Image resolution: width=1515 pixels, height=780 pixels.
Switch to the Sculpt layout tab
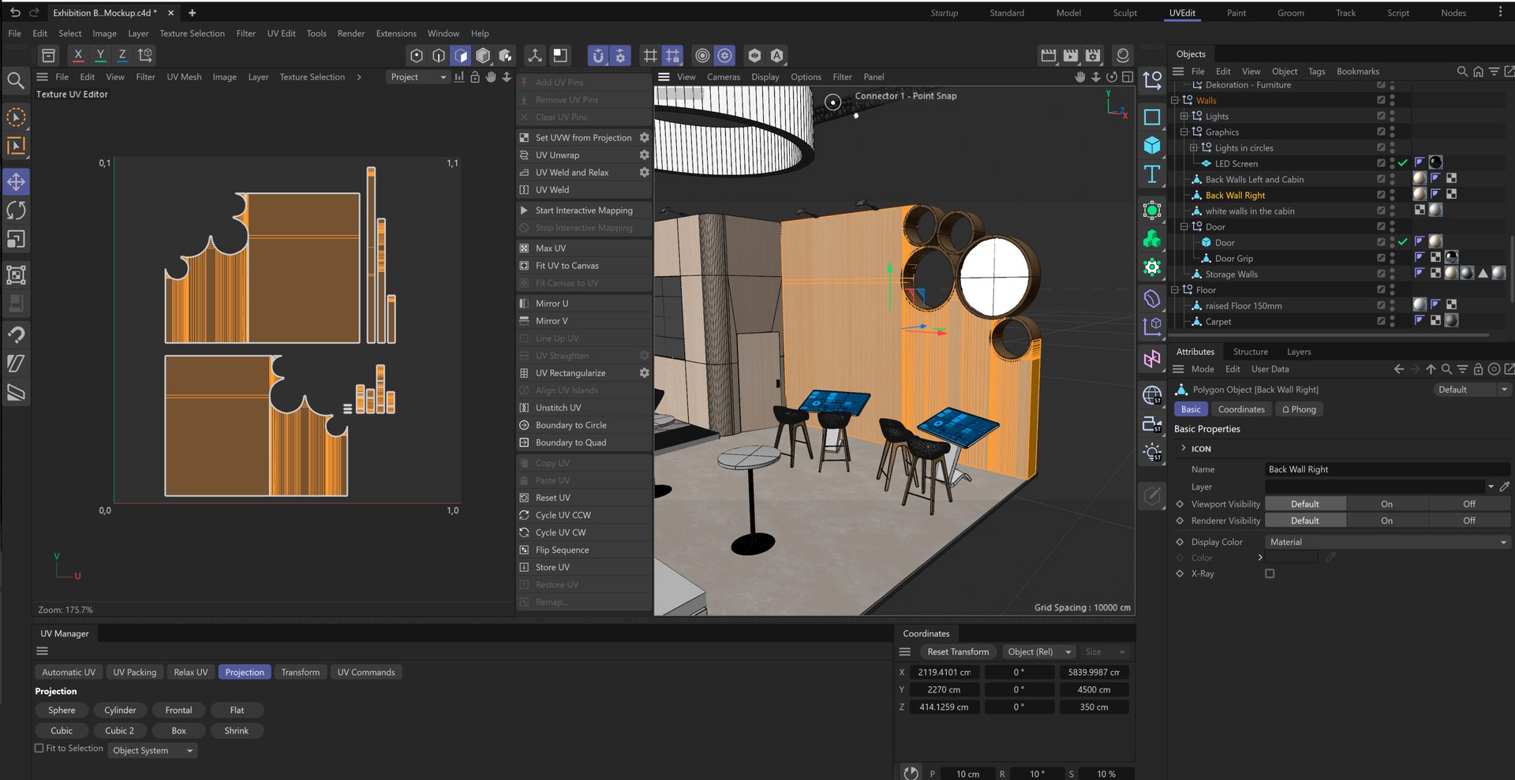1124,13
